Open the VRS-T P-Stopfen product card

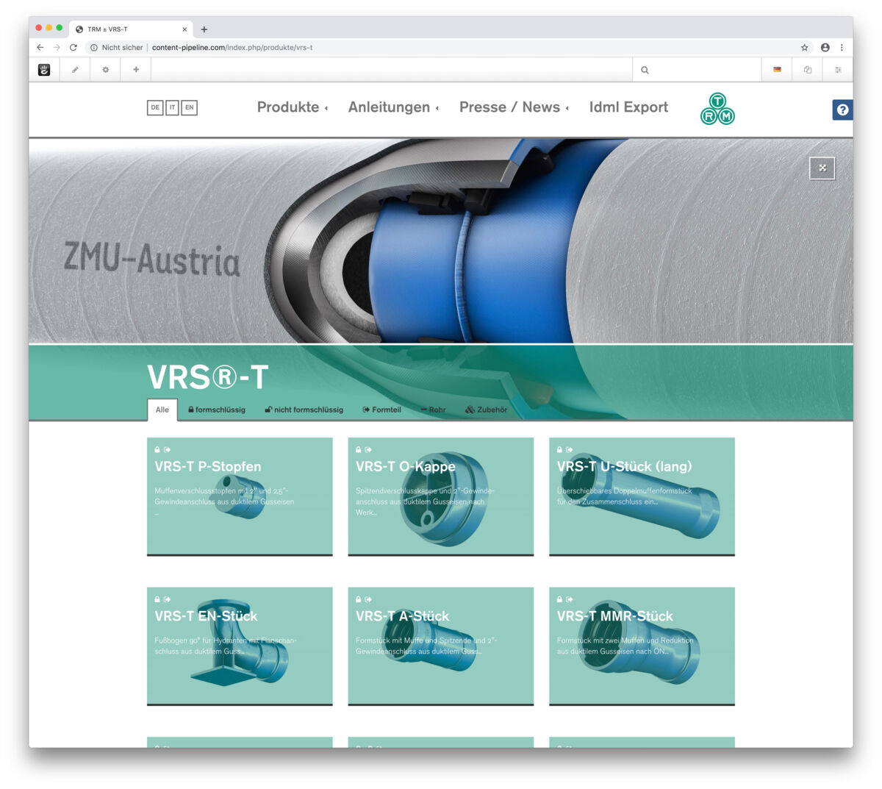coord(240,497)
